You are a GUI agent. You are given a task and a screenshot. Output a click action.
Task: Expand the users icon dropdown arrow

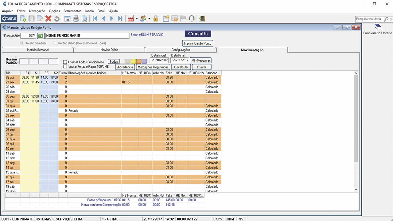coord(149,19)
